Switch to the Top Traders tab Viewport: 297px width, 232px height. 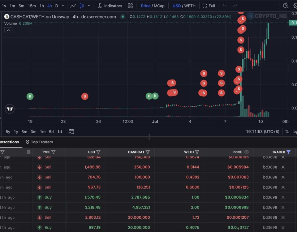(x=39, y=142)
